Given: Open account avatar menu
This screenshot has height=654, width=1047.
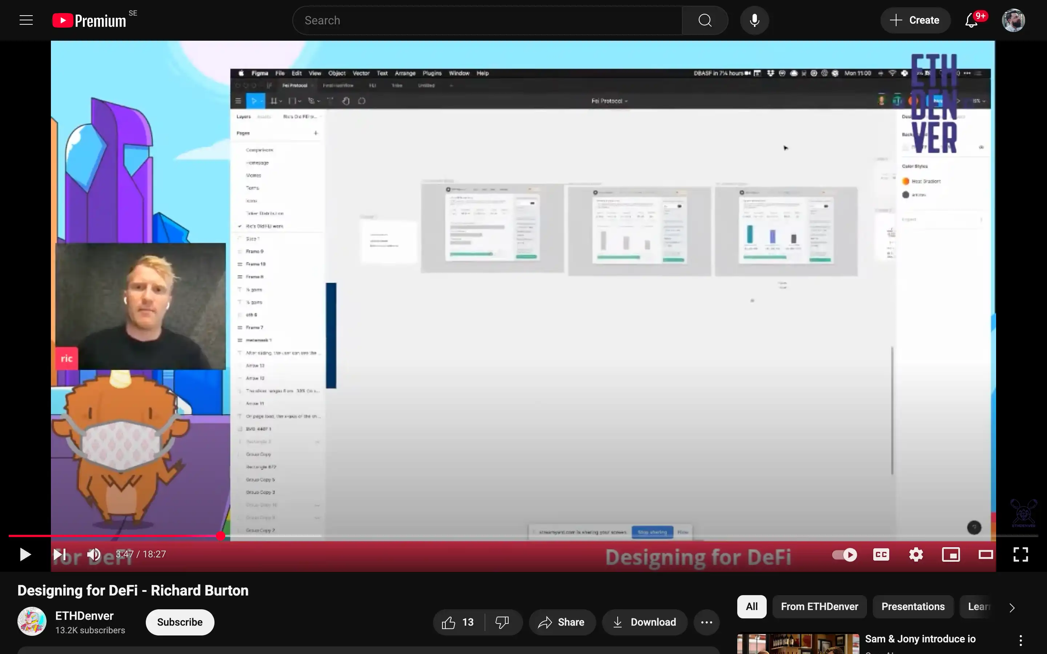Looking at the screenshot, I should (1013, 20).
